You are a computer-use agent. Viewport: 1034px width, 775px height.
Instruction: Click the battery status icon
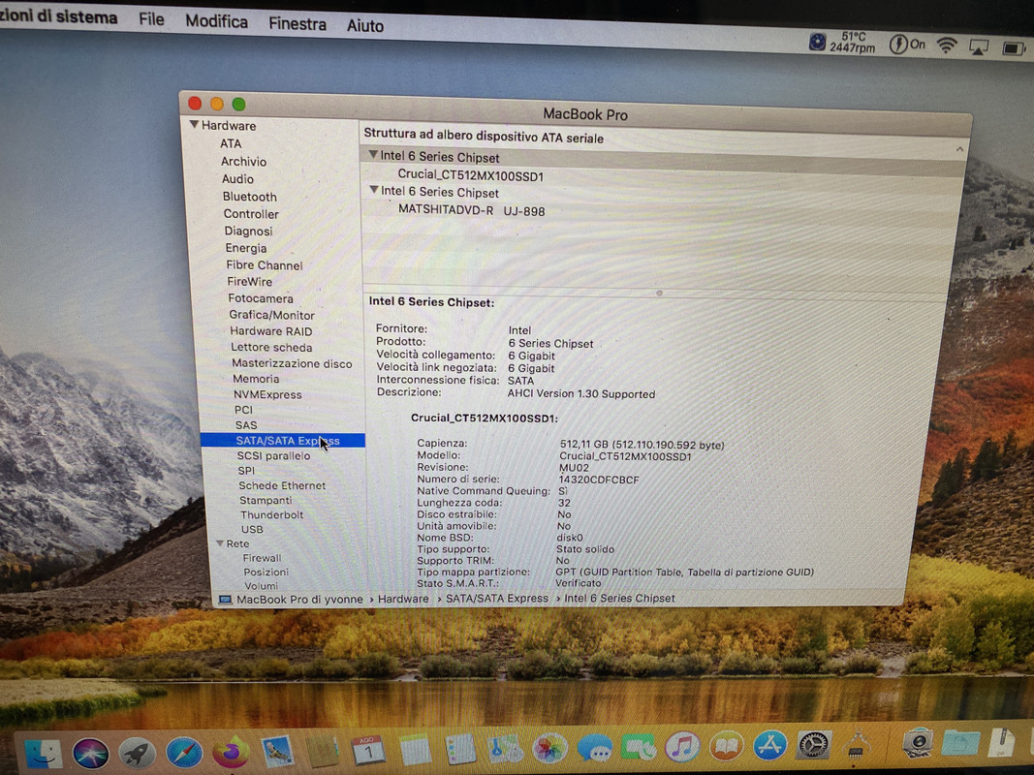1013,48
